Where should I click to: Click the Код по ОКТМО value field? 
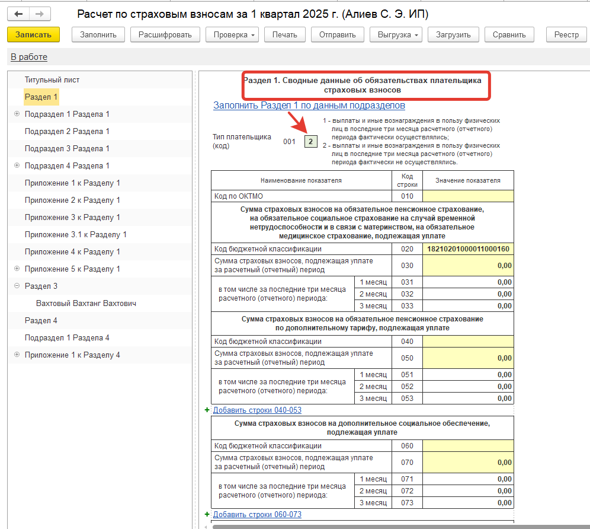(468, 196)
